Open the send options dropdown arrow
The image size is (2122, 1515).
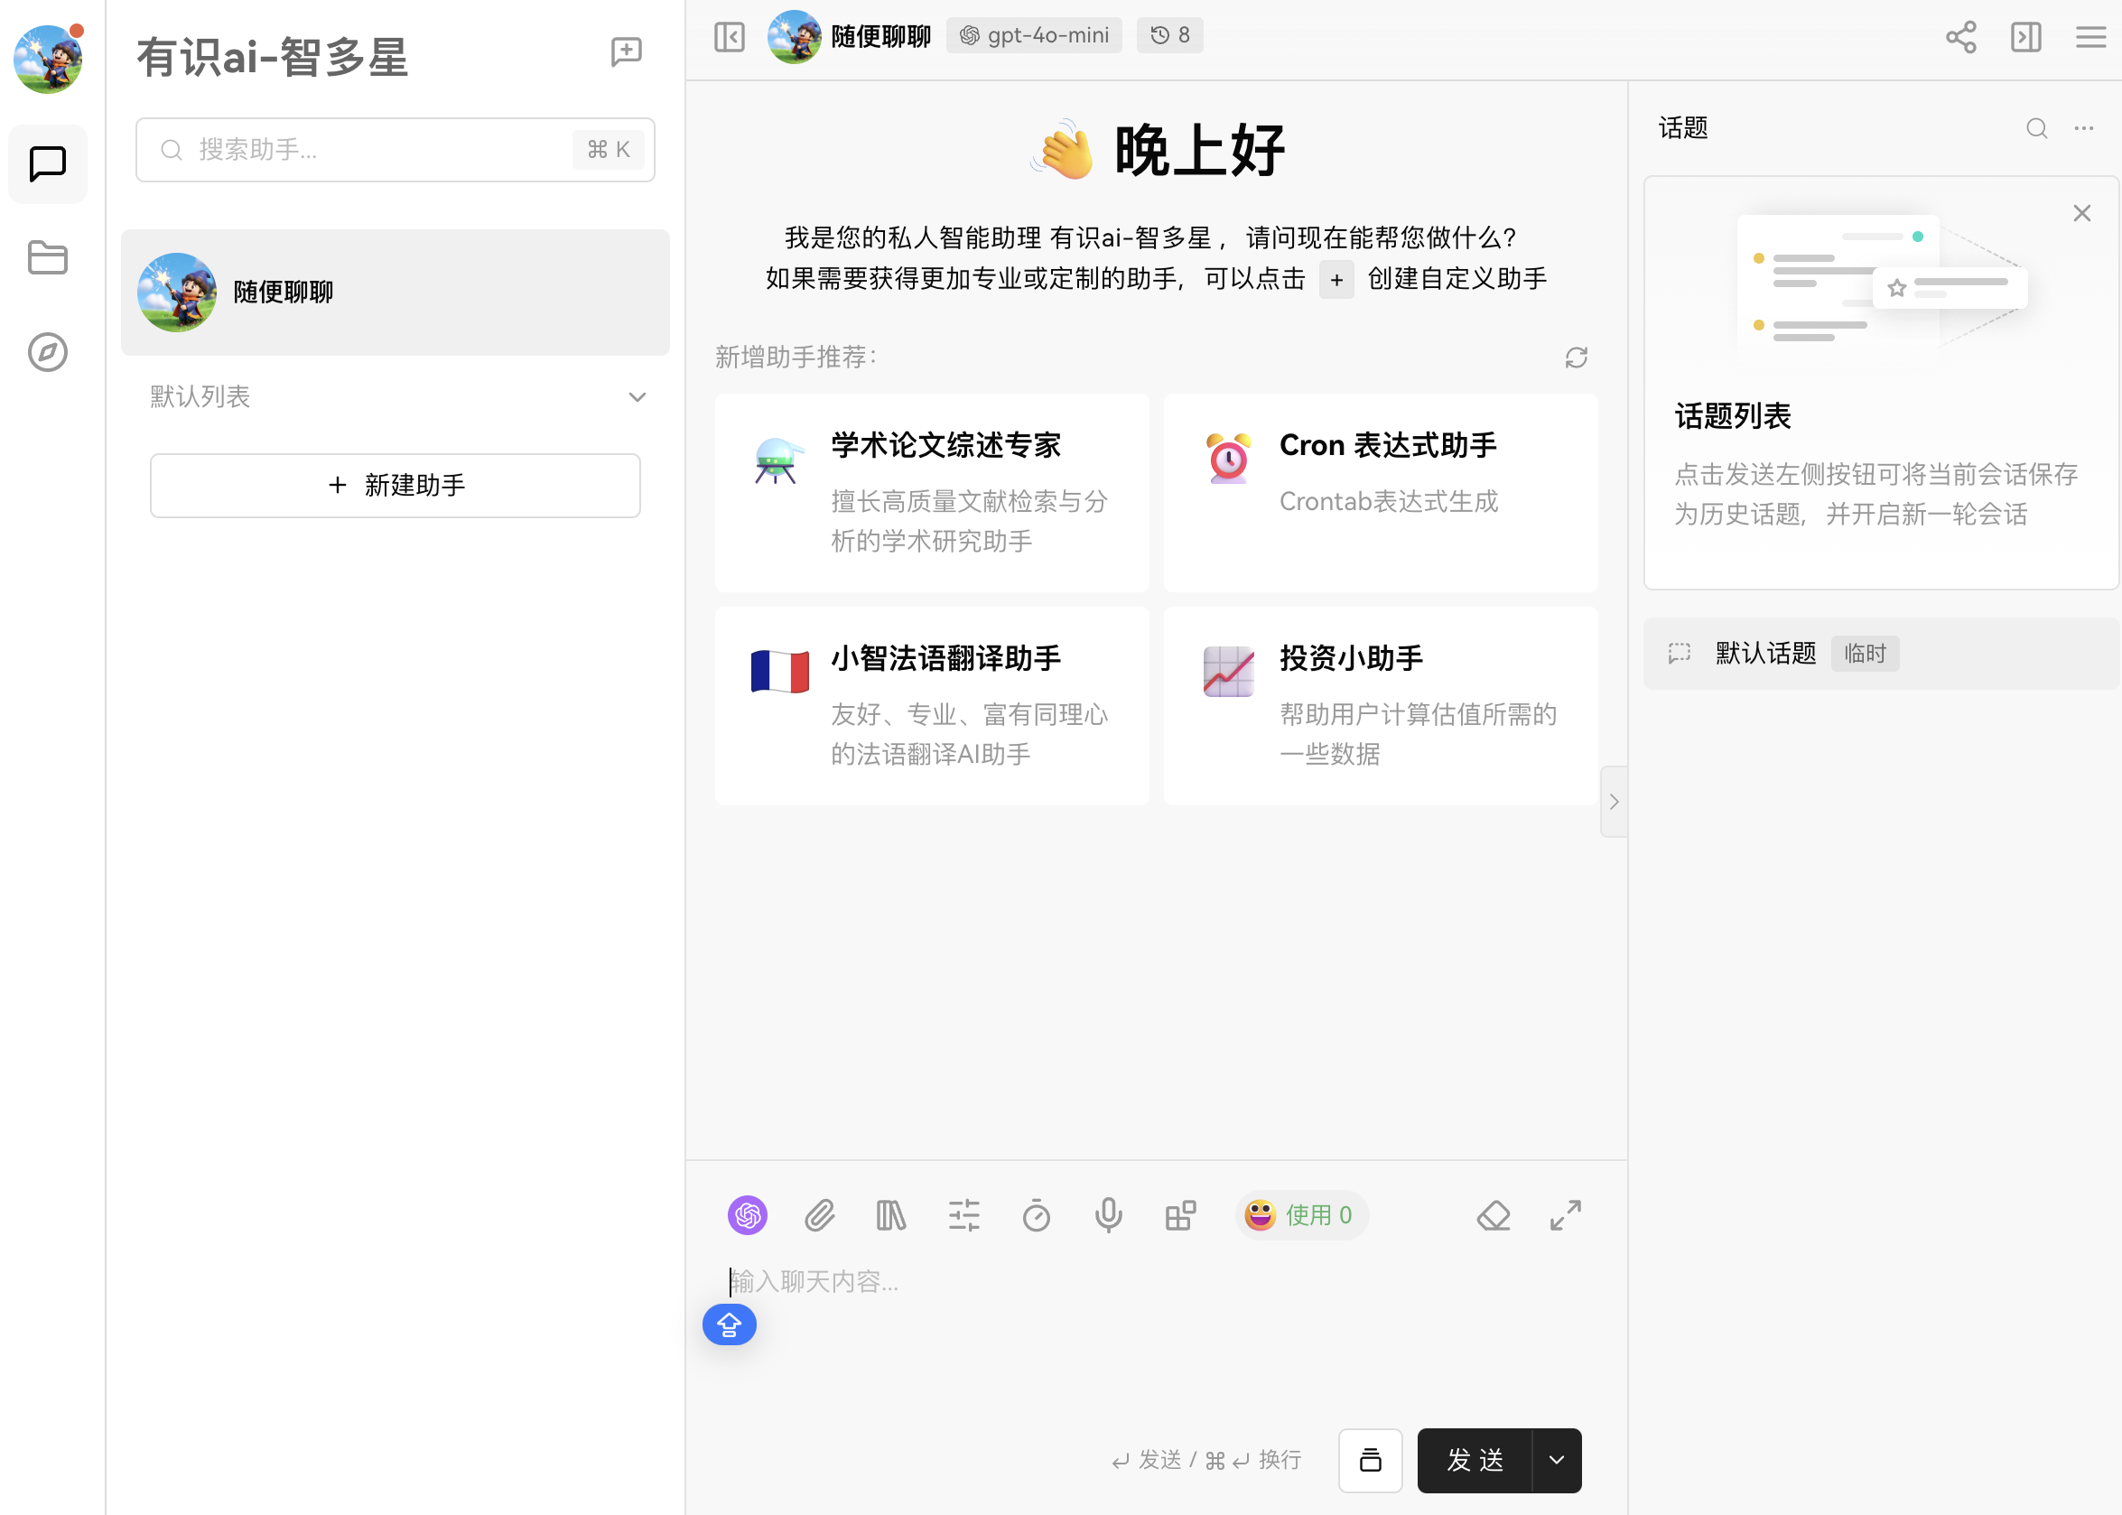click(x=1557, y=1460)
